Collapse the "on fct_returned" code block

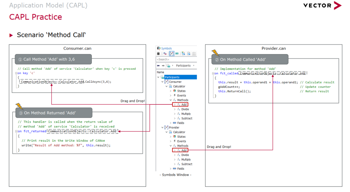pyautogui.click(x=16, y=131)
